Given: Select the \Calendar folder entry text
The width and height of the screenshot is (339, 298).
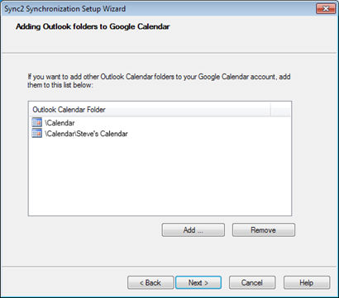Looking at the screenshot, I should [60, 123].
